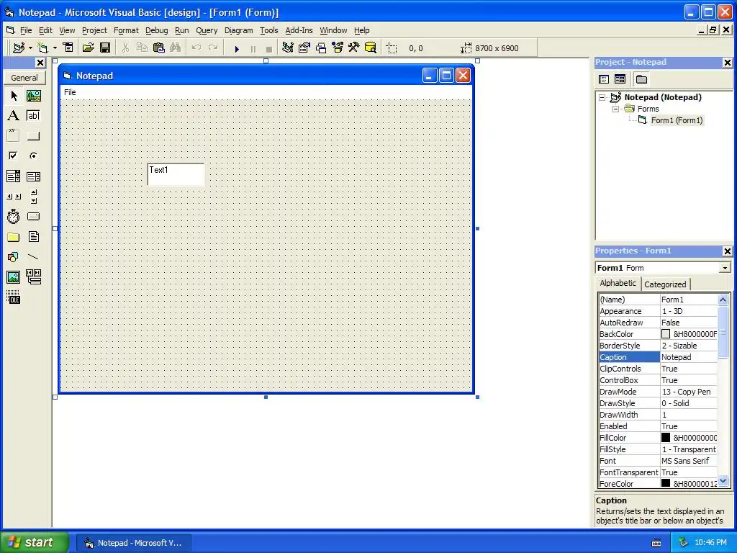
Task: Select the FileListBox control tool
Action: tap(33, 236)
